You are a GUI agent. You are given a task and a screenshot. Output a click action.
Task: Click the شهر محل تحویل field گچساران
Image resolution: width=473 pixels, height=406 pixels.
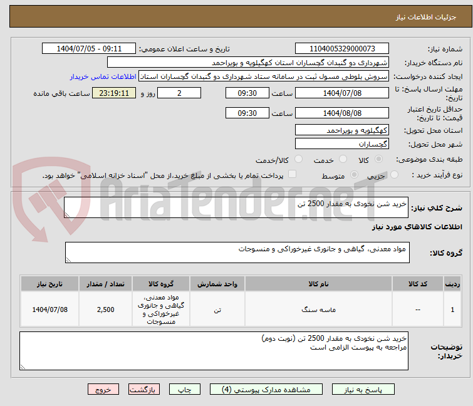point(342,143)
